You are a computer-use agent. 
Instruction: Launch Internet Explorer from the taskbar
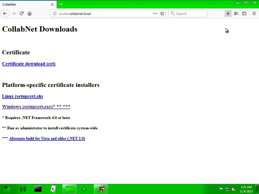[x=23, y=189]
